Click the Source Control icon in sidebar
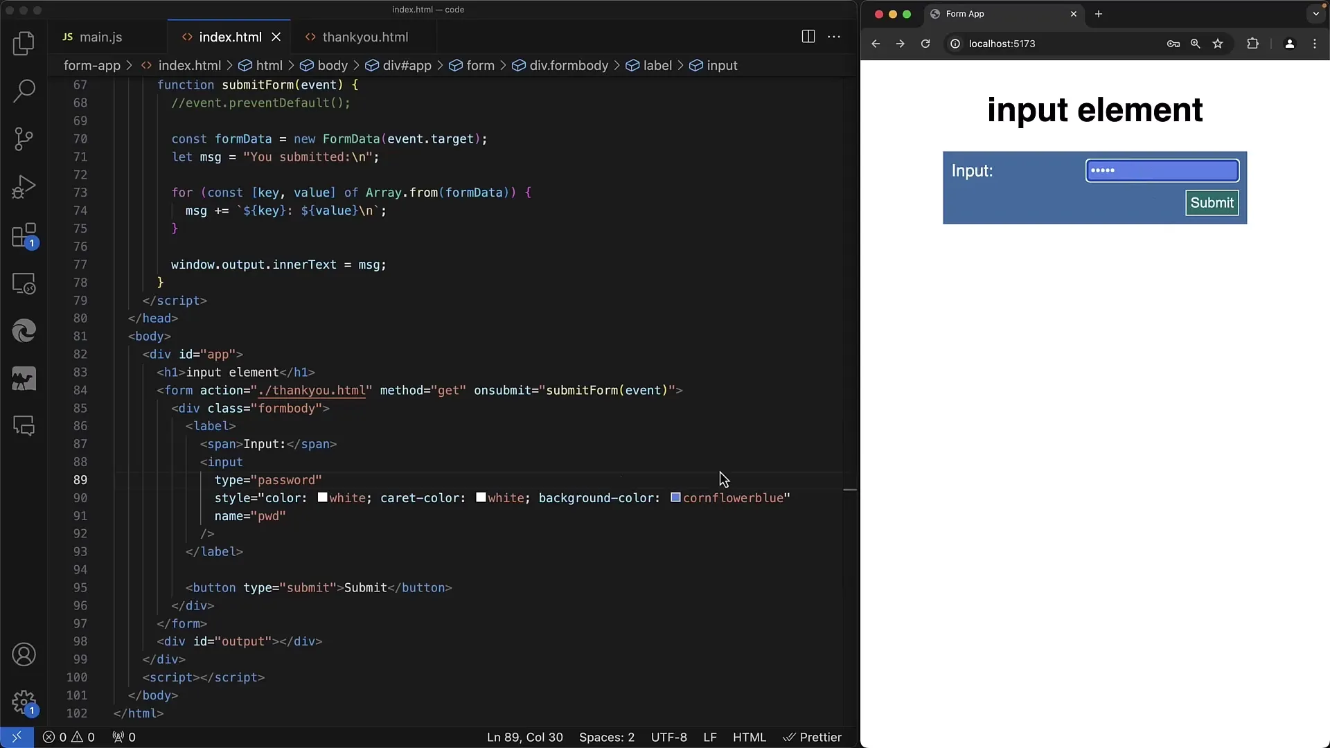 [25, 137]
